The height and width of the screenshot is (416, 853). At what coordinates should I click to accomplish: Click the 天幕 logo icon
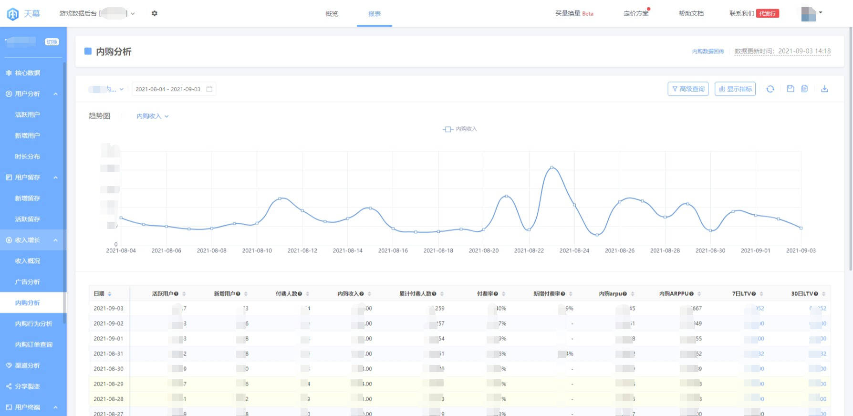(13, 14)
